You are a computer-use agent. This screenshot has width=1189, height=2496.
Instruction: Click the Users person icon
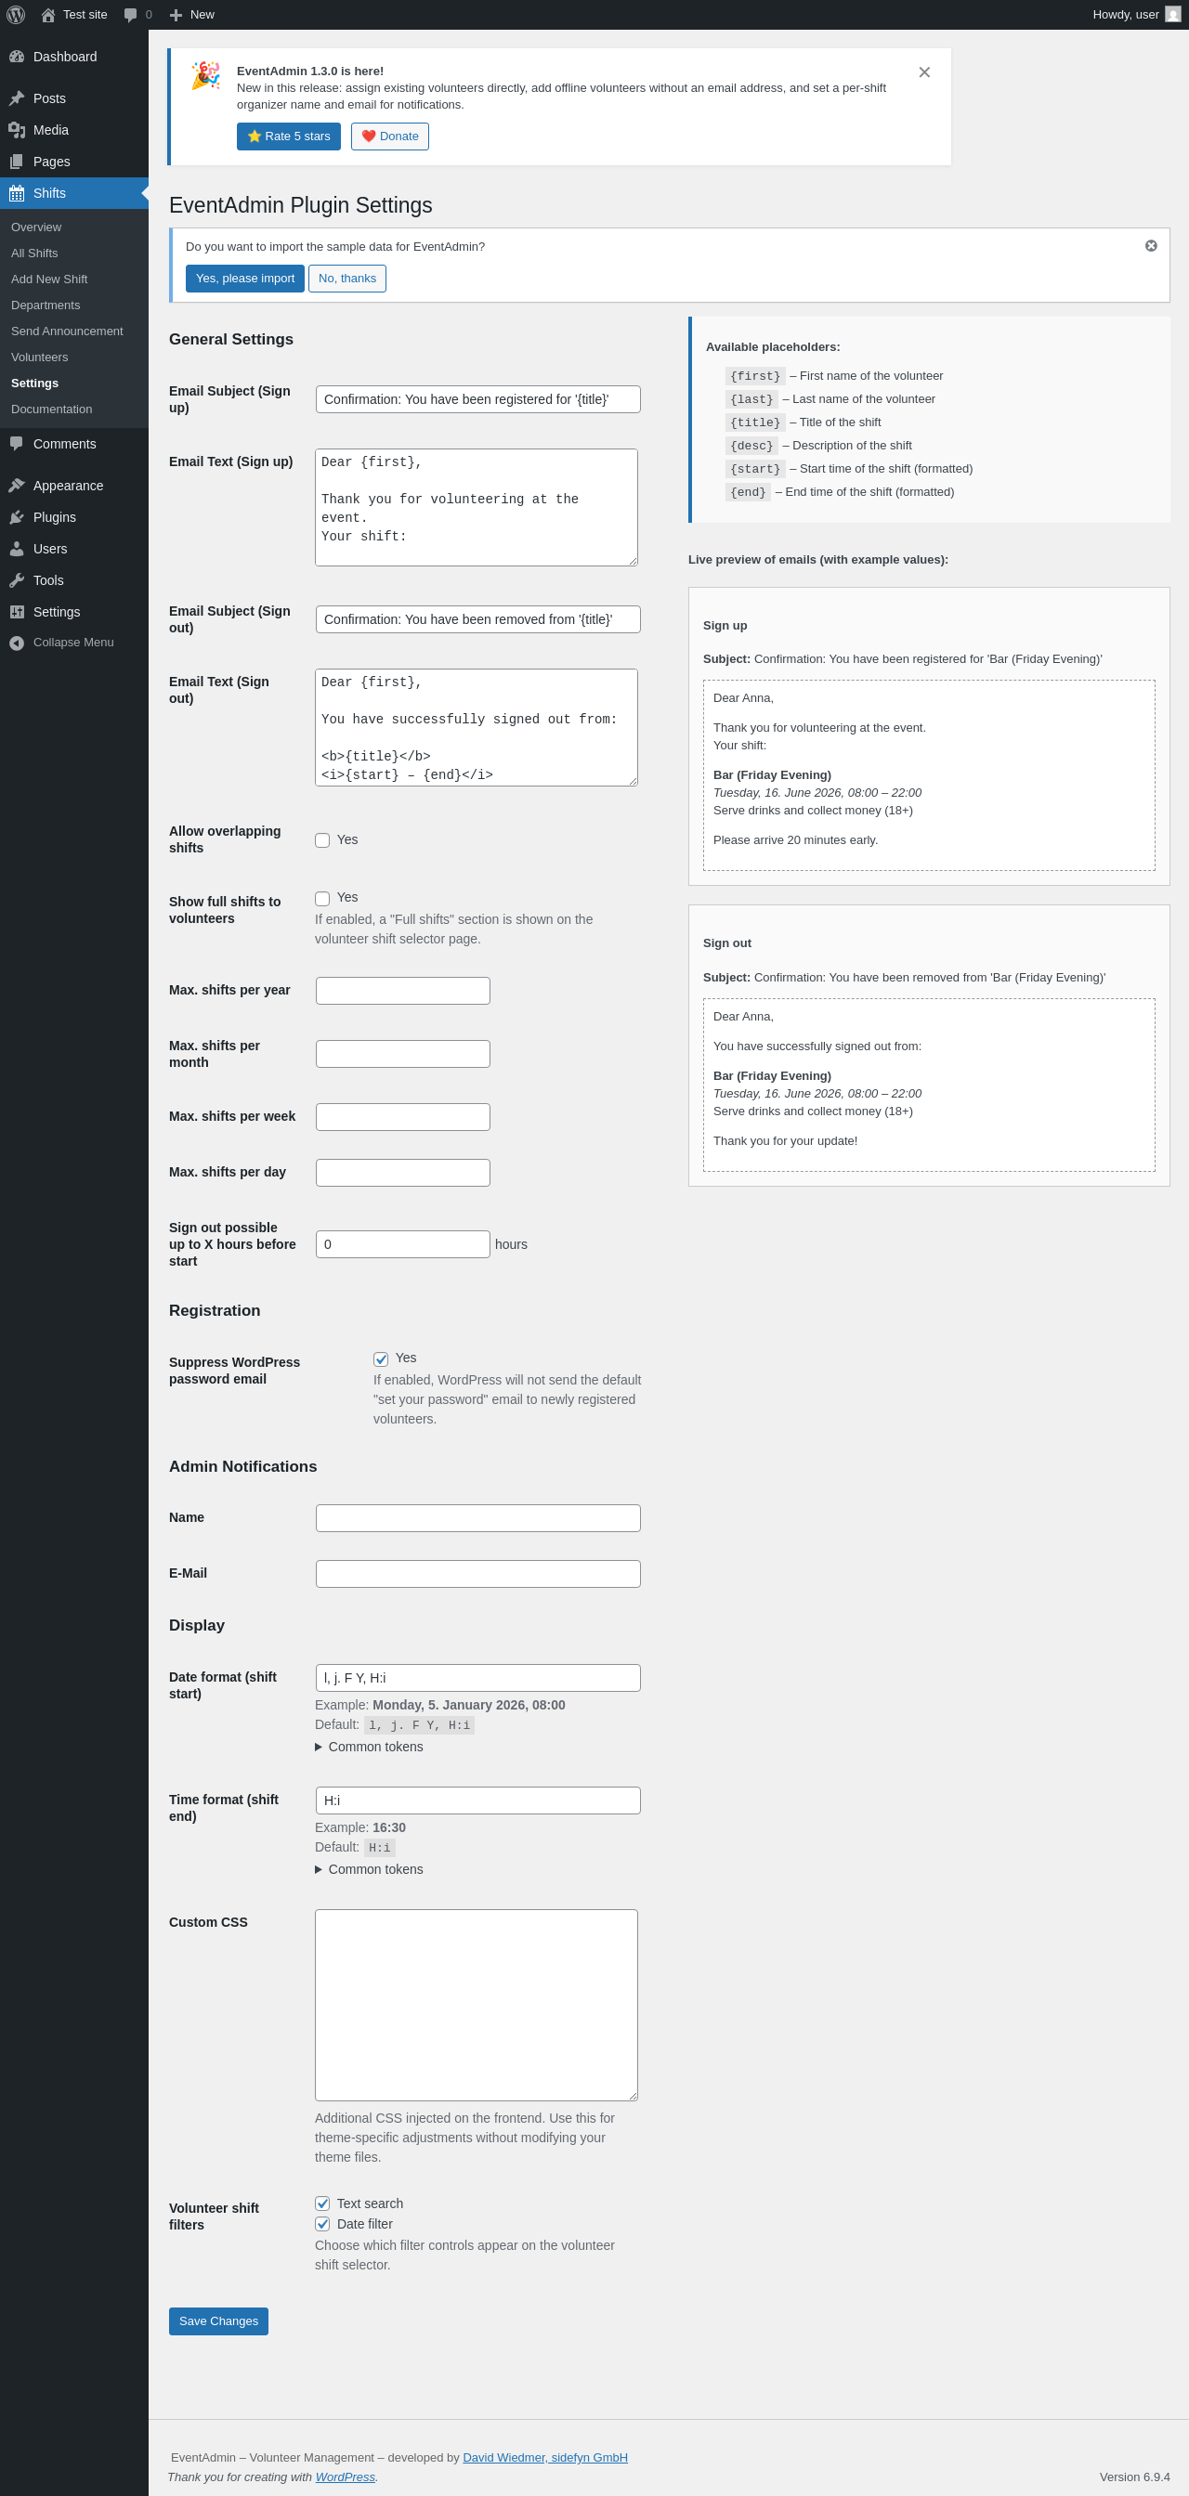17,549
